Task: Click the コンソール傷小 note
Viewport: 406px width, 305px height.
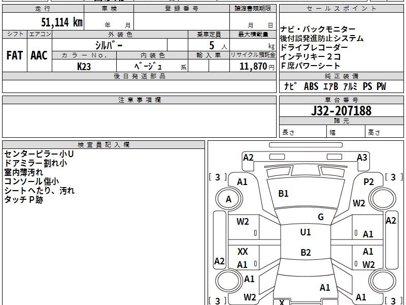Action: [x=31, y=181]
